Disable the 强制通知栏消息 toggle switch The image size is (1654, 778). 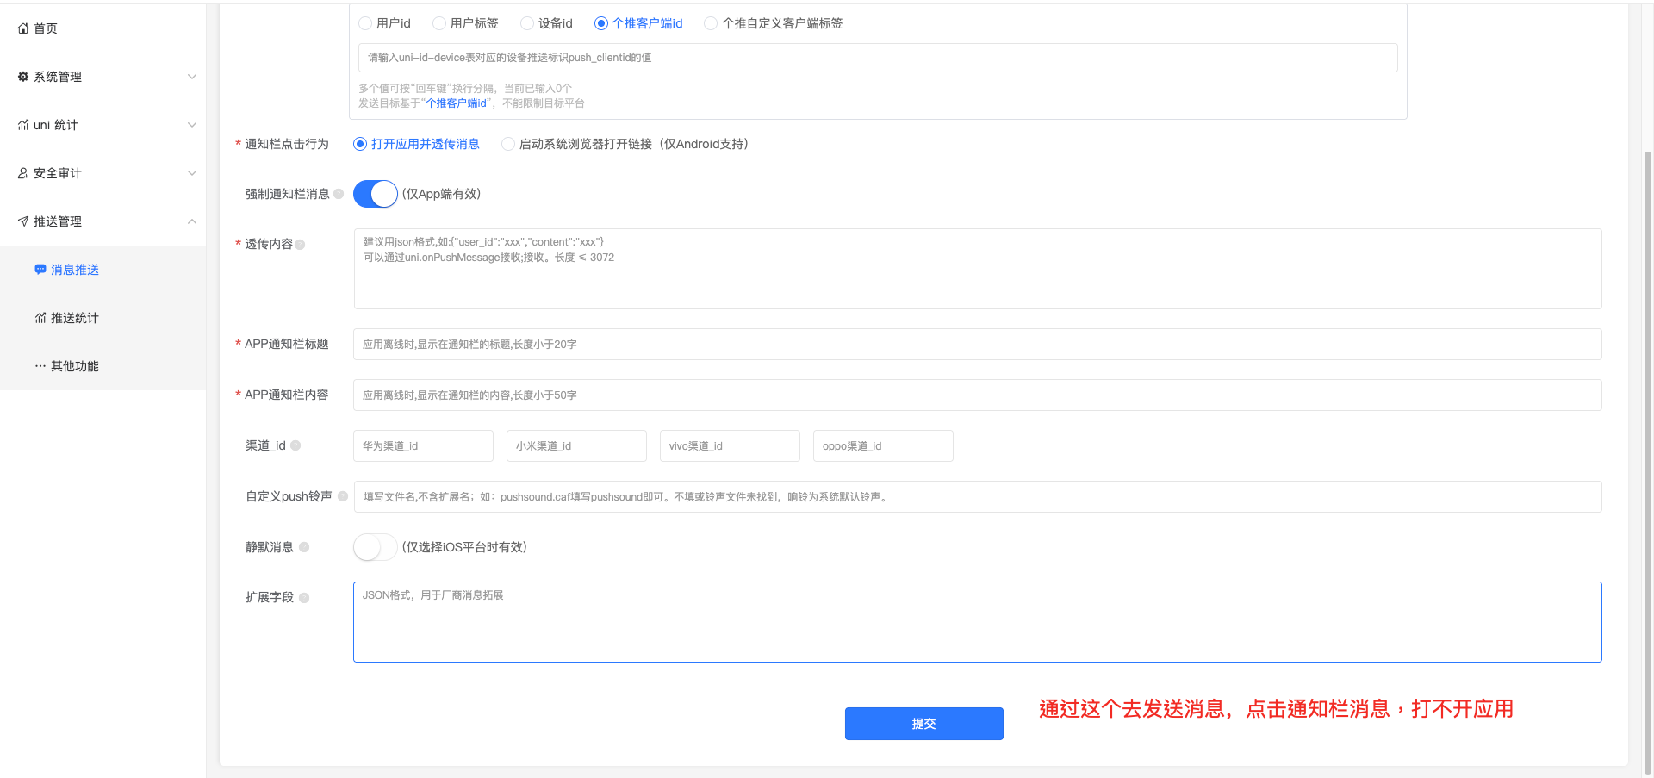(375, 194)
